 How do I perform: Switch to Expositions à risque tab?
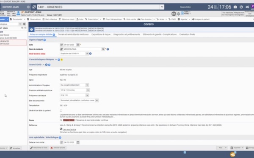[x=101, y=34]
